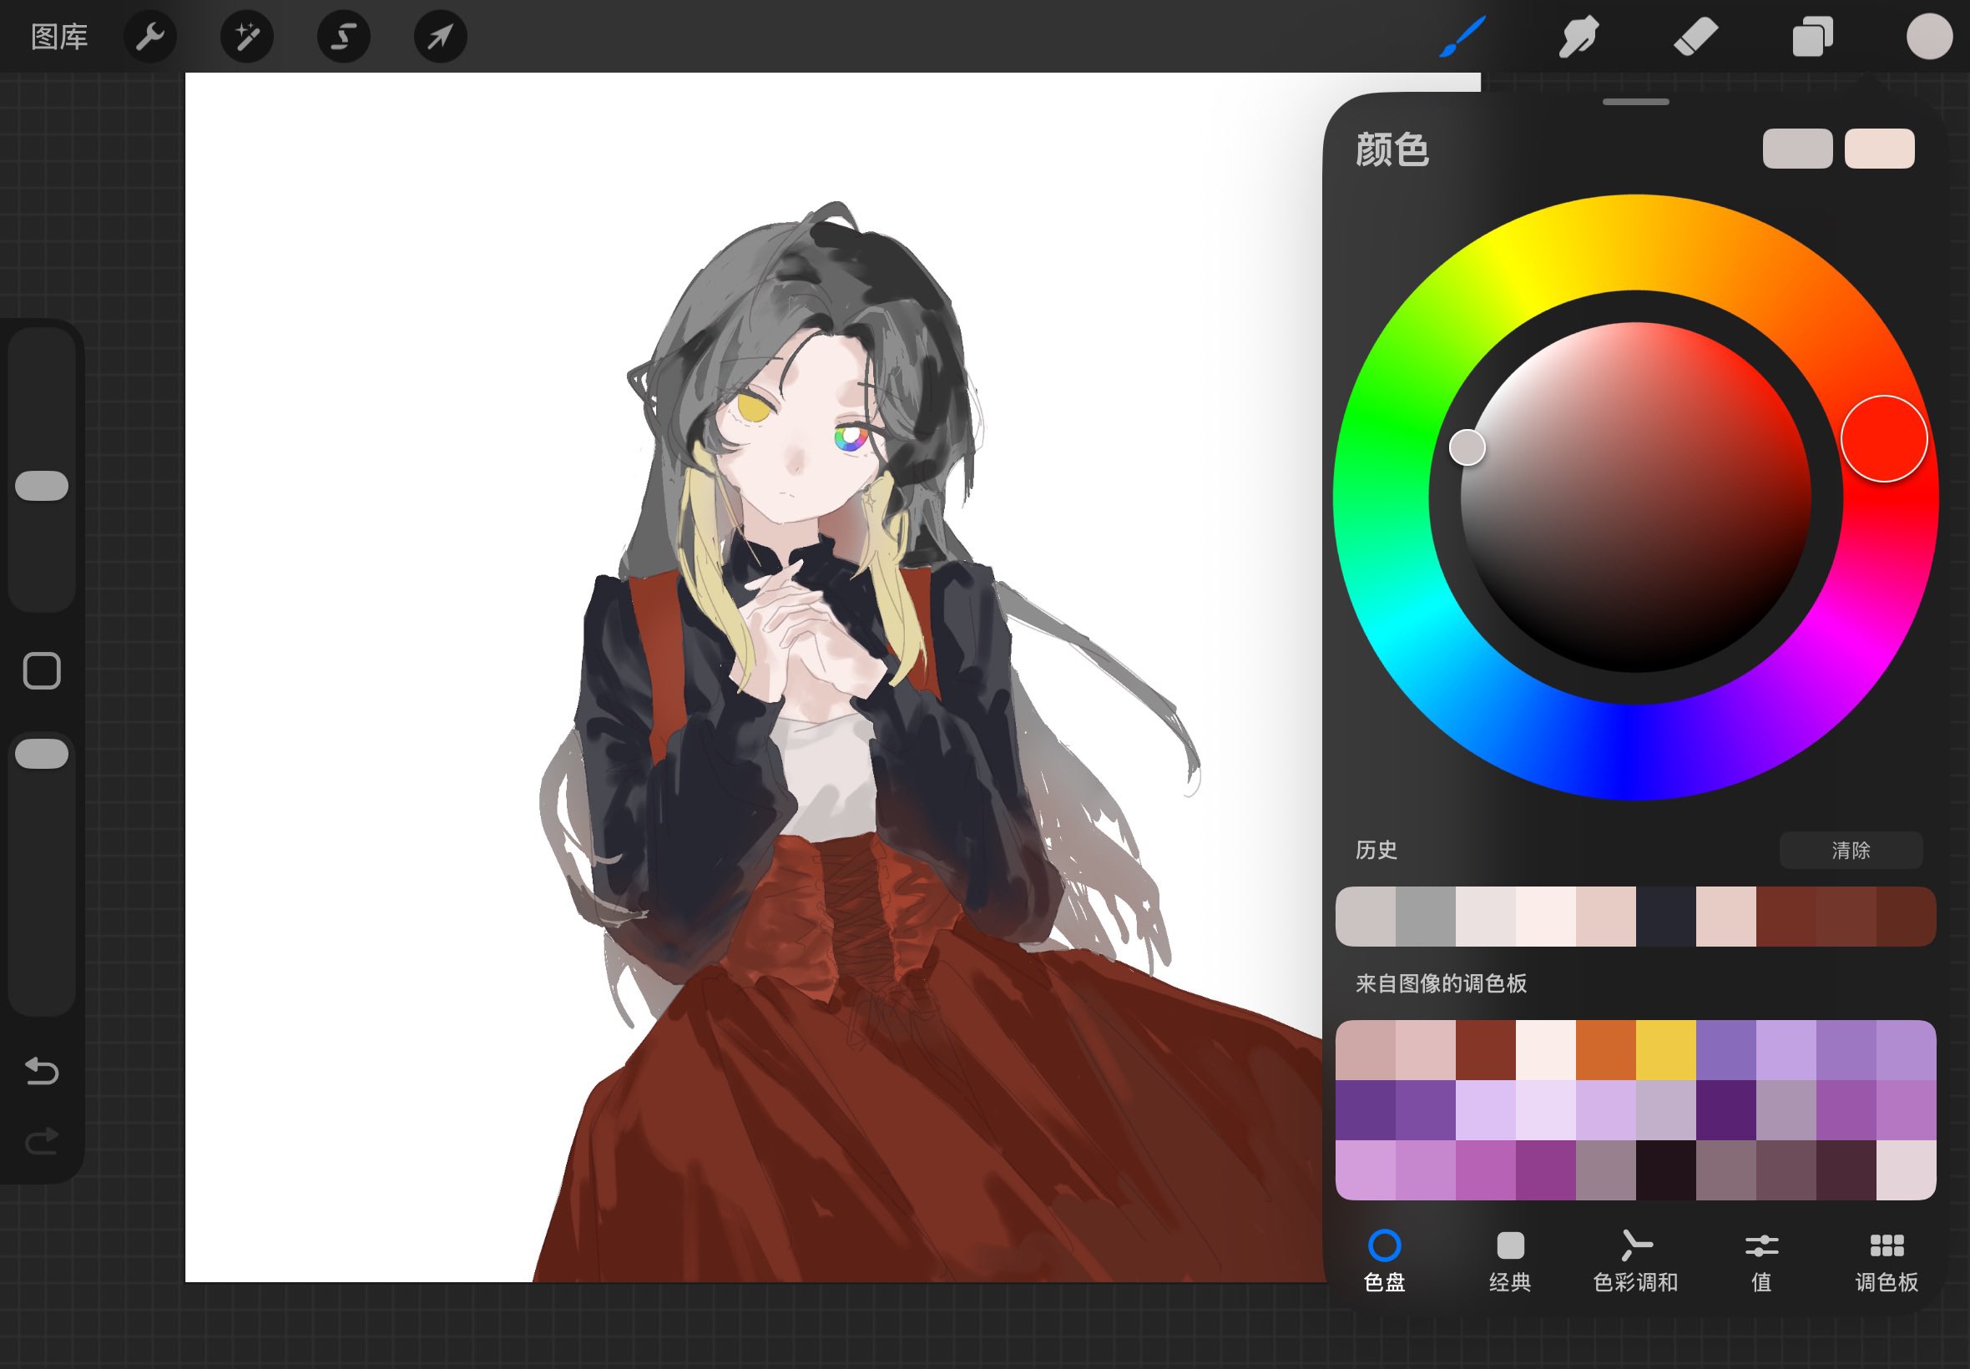The width and height of the screenshot is (1970, 1369).
Task: Click the Redo arrow in sidebar
Action: 41,1142
